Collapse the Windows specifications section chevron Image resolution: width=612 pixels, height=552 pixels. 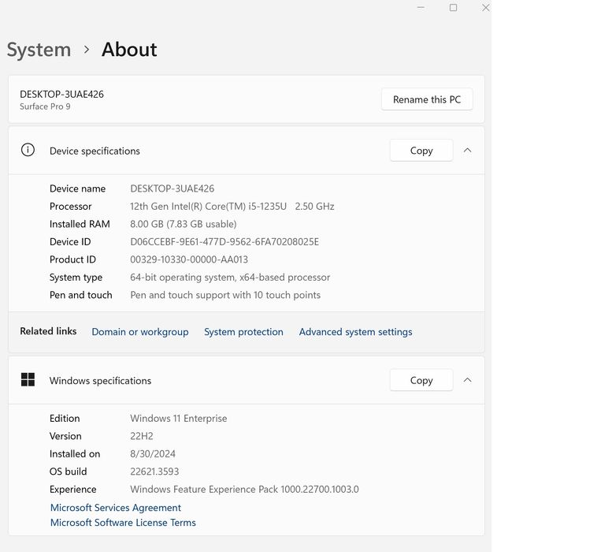467,380
